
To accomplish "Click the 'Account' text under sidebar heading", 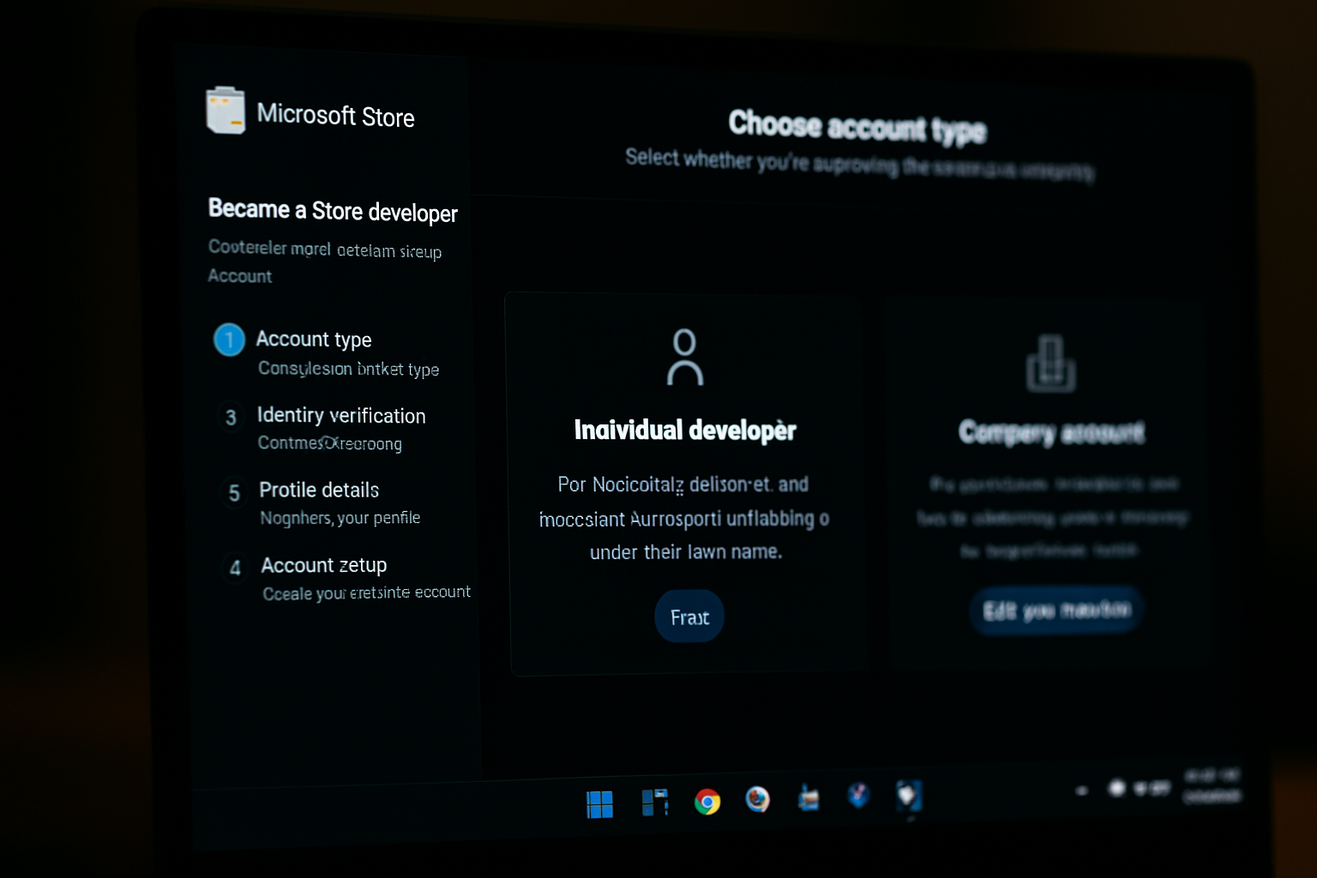I will point(240,276).
